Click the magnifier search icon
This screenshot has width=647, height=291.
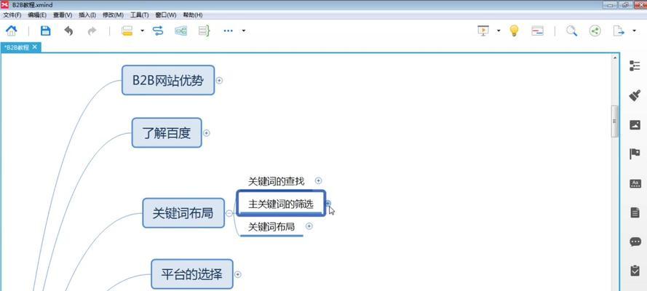571,31
